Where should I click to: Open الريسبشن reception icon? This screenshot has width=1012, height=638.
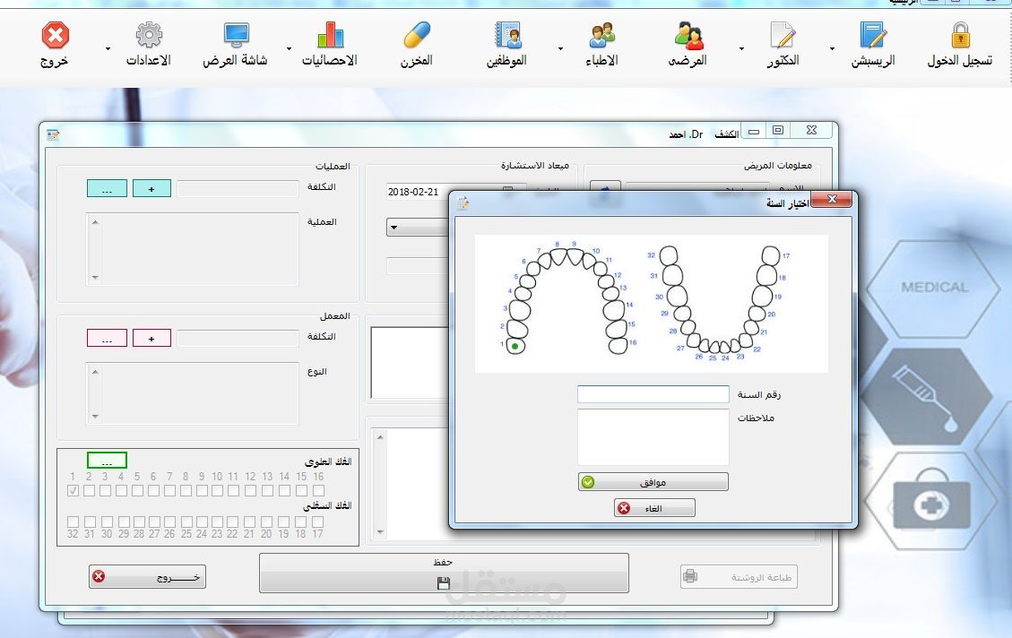click(873, 35)
